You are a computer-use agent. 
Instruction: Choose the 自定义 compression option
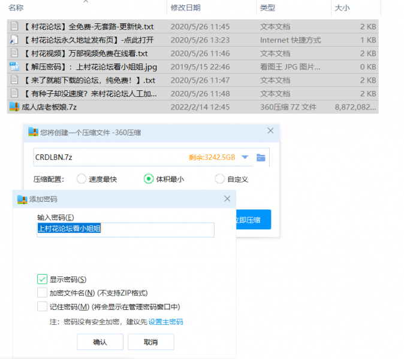[x=219, y=179]
